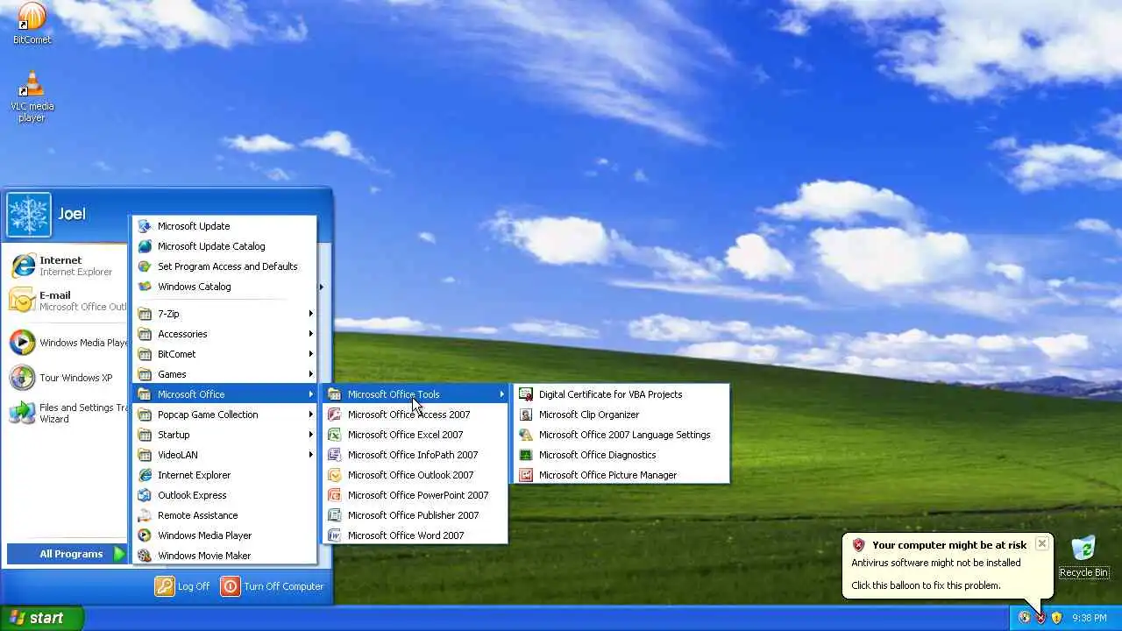1122x631 pixels.
Task: Click Microsoft Office Excel 2007 label
Action: point(405,435)
